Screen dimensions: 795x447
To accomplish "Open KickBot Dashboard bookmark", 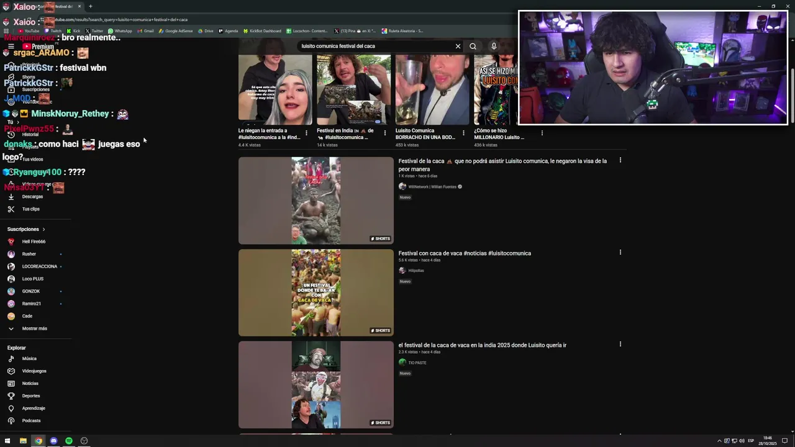I will coord(262,31).
